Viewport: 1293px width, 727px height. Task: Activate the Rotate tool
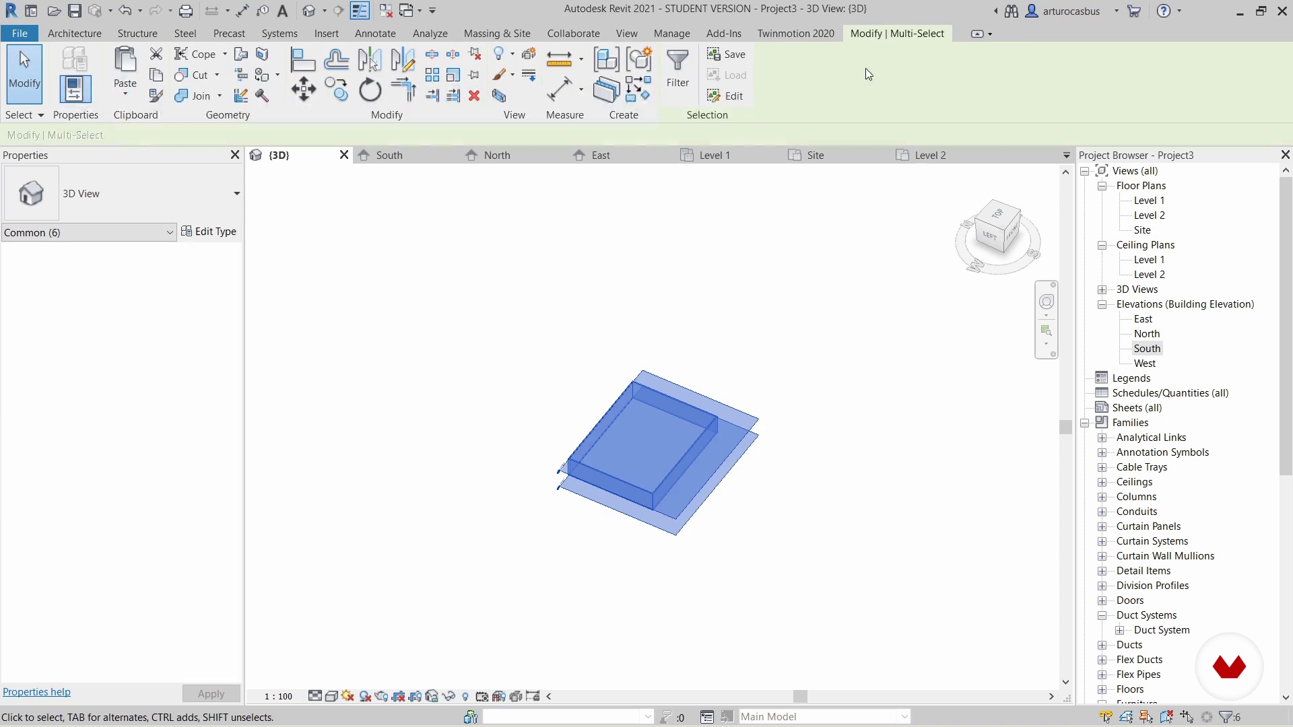(370, 90)
